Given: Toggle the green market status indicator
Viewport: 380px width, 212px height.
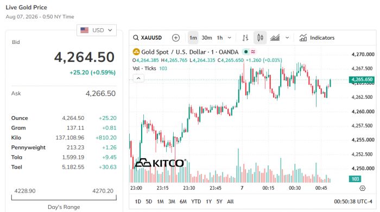Looking at the screenshot, I should coord(246,52).
